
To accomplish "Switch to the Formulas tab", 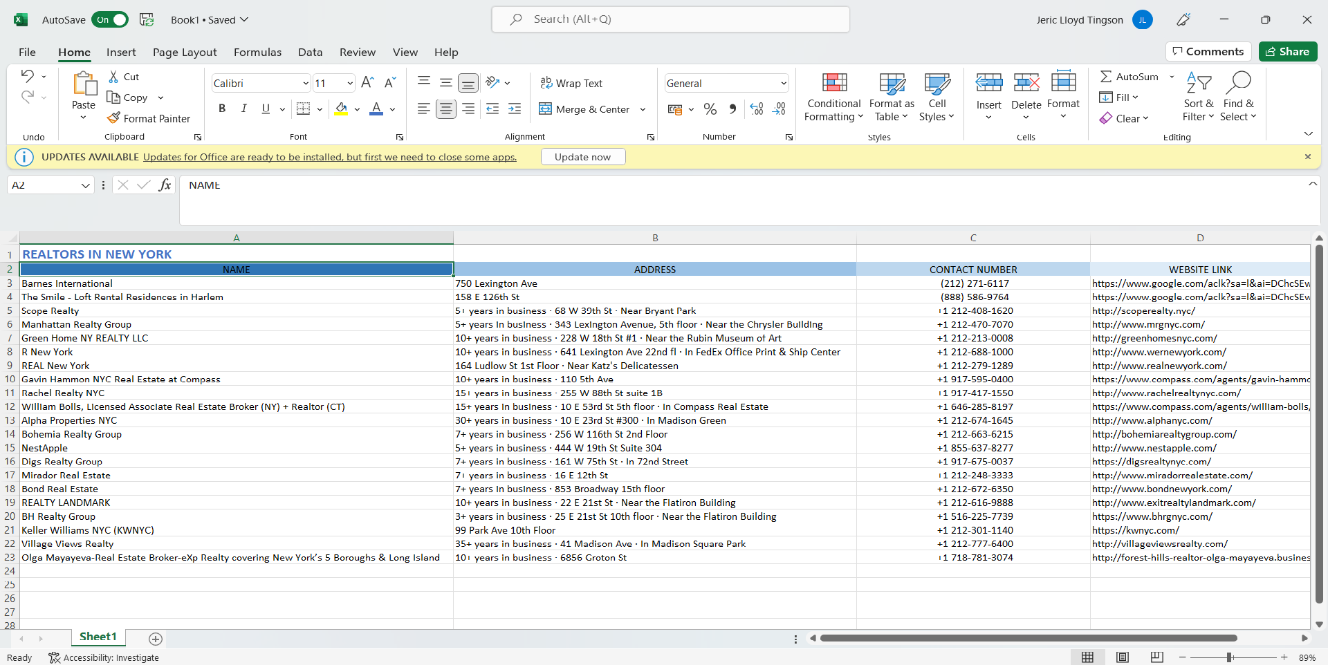I will click(257, 52).
